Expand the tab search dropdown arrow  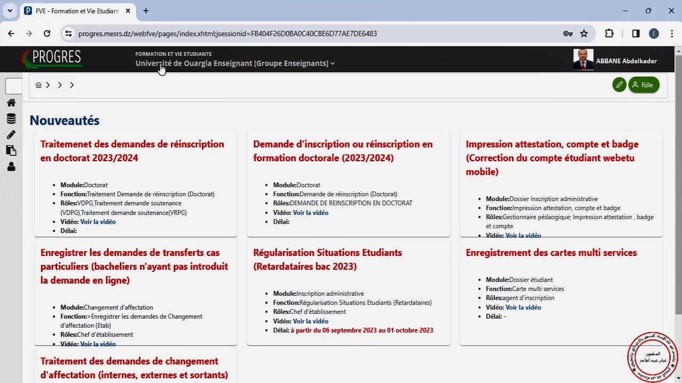[x=10, y=11]
